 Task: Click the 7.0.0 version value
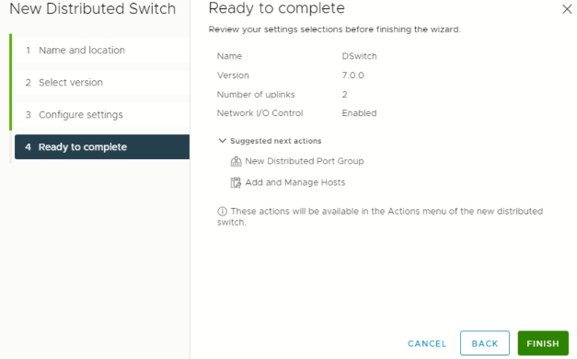tap(352, 75)
